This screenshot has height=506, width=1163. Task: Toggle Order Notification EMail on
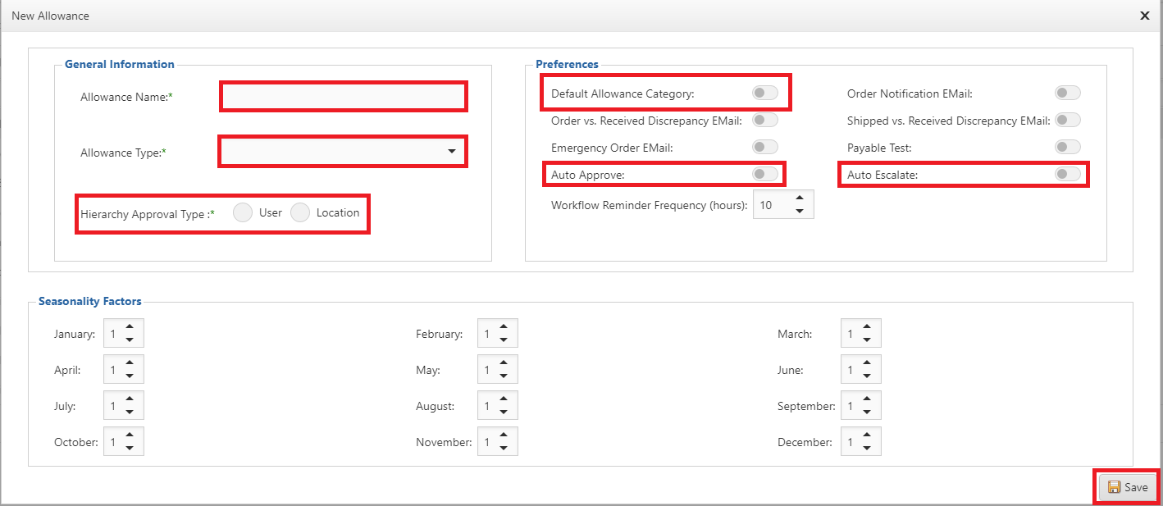click(x=1067, y=93)
